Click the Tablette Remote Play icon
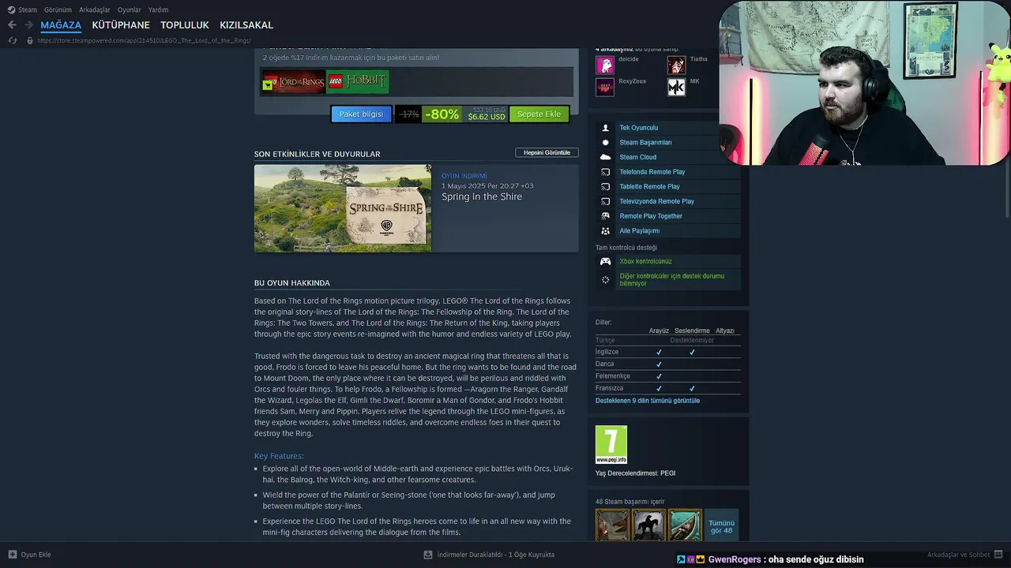Screen dimensions: 1011x568 tap(606, 187)
